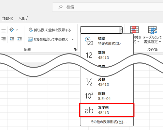
Task: Select 標準 format option
Action: [x=107, y=41]
